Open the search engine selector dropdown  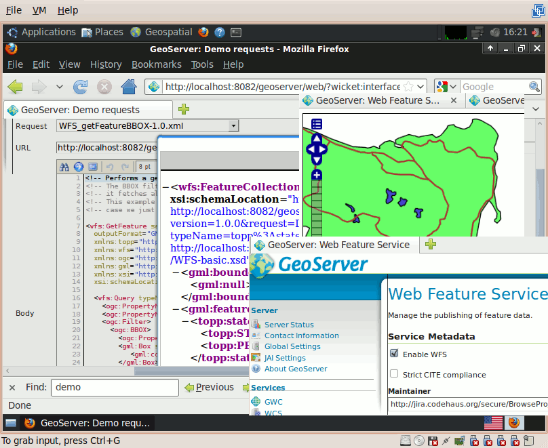point(453,86)
